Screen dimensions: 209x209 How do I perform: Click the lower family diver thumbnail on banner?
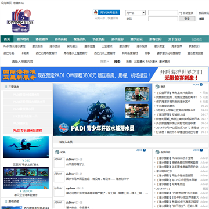(x=137, y=111)
